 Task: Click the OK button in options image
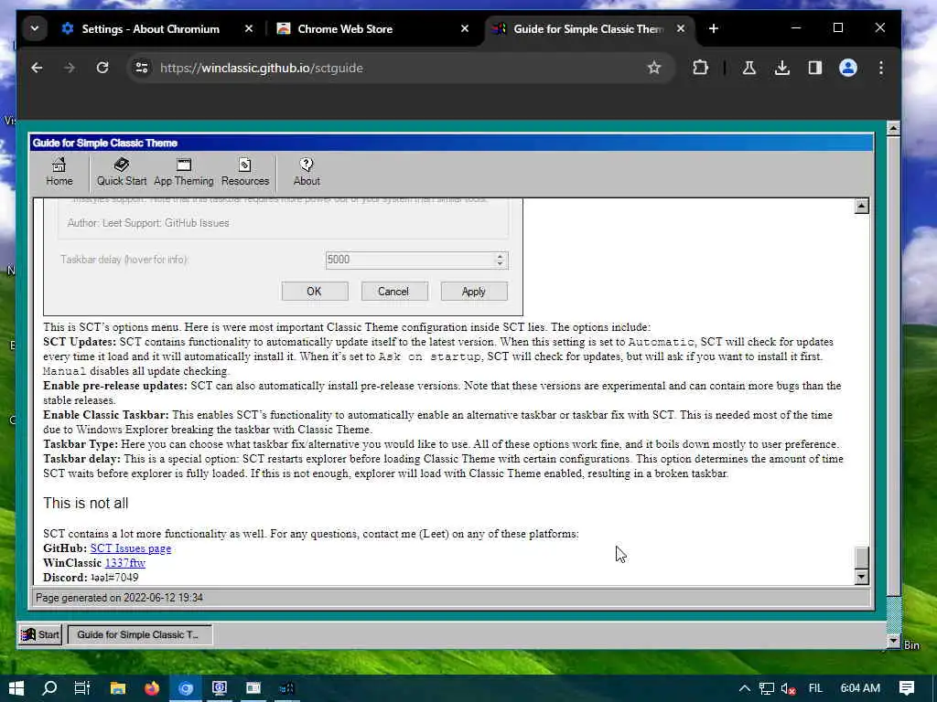pos(315,292)
